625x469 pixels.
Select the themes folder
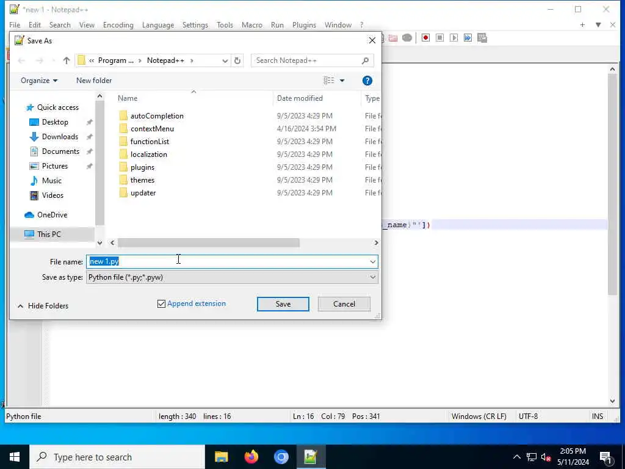pos(142,180)
